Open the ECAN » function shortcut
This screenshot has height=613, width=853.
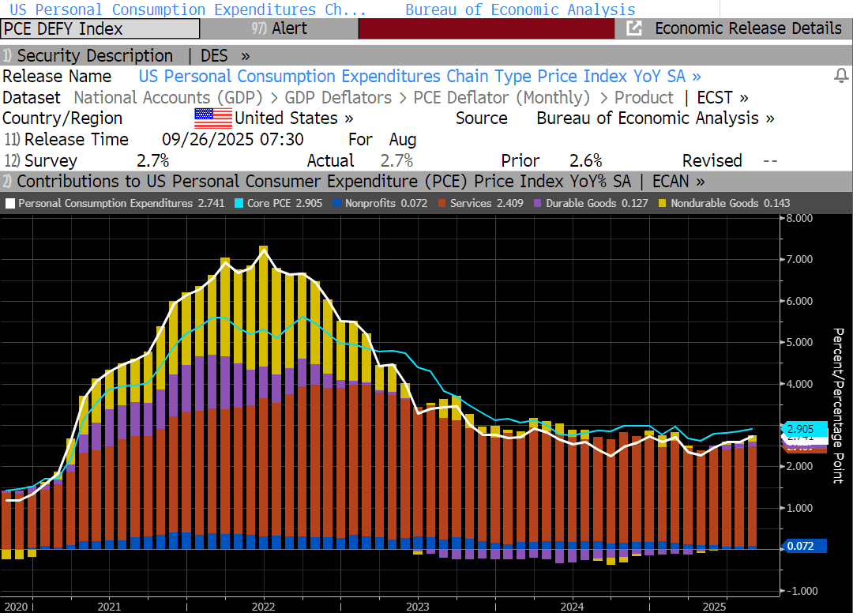tap(678, 181)
